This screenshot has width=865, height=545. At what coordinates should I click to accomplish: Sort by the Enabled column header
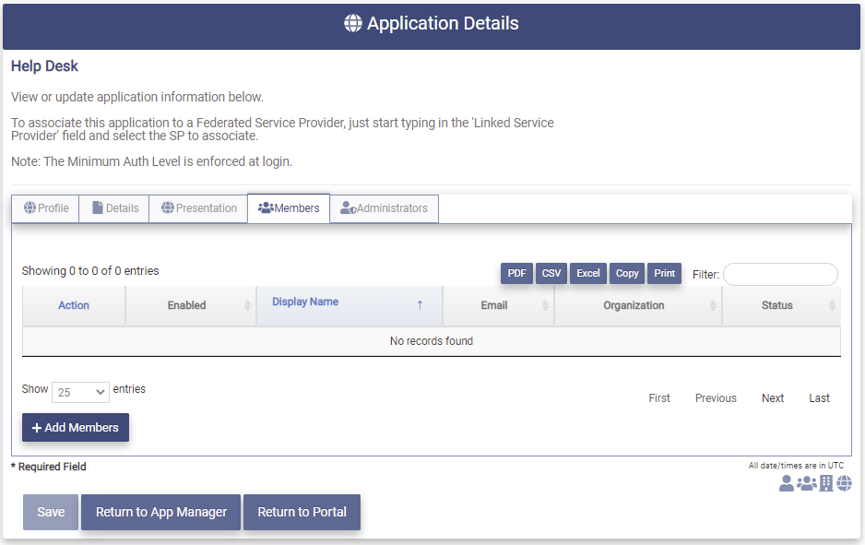[190, 305]
